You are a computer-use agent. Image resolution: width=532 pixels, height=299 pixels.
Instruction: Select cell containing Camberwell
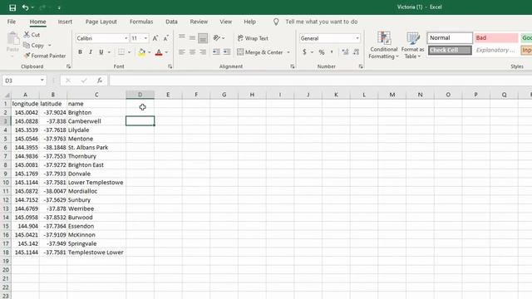point(96,121)
